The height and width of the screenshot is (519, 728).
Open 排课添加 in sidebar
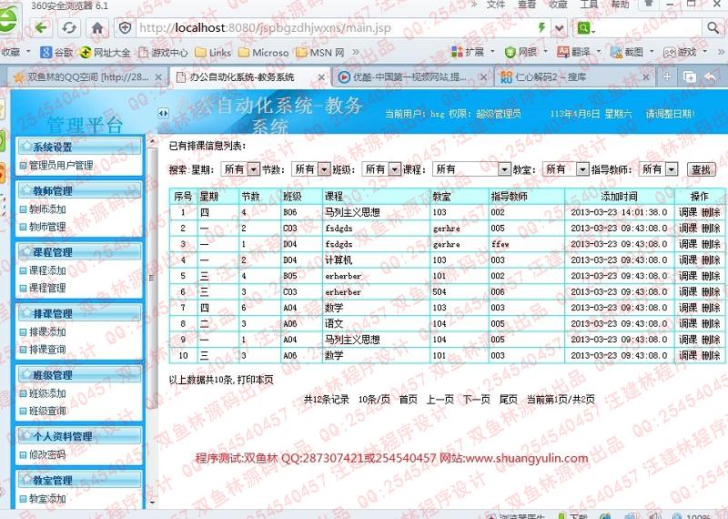(x=47, y=331)
